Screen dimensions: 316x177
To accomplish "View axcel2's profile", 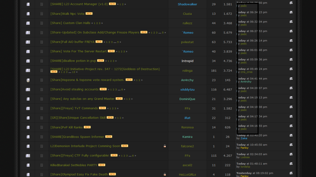I will click(x=187, y=165).
